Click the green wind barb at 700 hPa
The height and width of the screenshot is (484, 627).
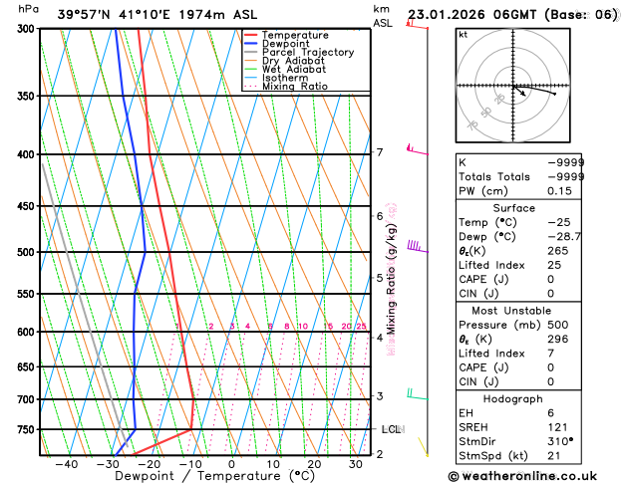click(418, 394)
